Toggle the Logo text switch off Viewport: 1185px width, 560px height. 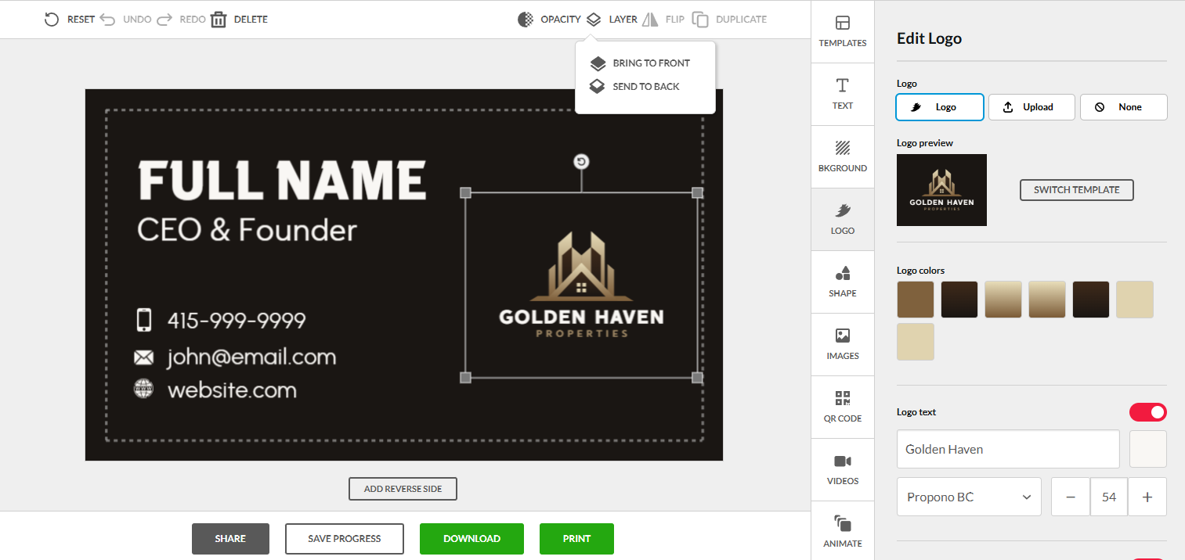[x=1148, y=412]
